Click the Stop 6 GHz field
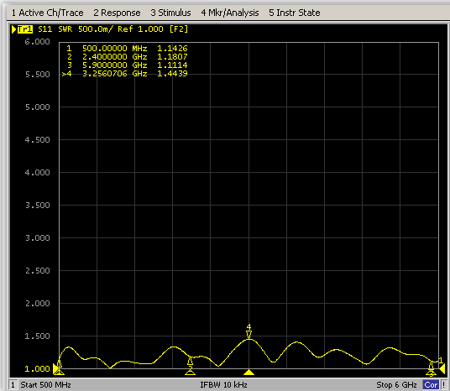The height and width of the screenshot is (391, 450). tap(396, 384)
